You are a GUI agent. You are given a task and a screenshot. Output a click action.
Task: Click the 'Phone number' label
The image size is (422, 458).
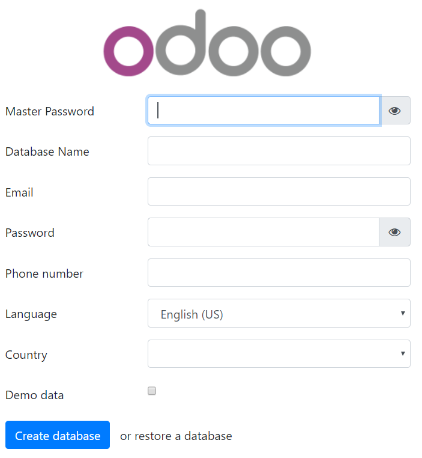point(44,273)
